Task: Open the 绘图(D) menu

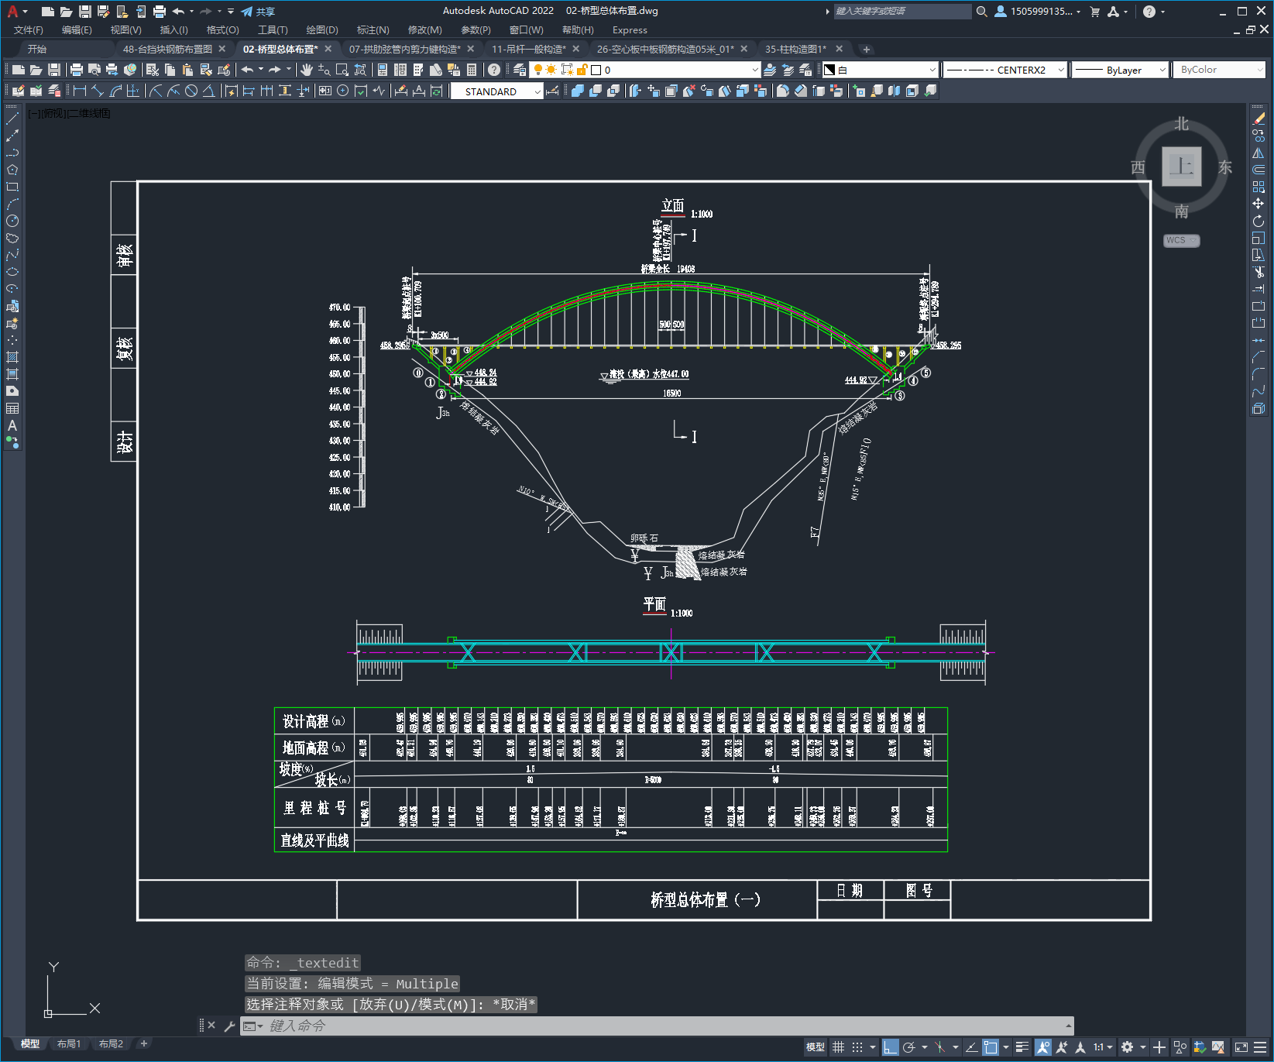Action: pyautogui.click(x=322, y=30)
